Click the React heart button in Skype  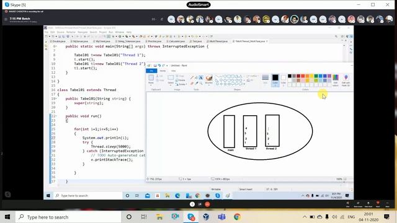tap(378, 204)
